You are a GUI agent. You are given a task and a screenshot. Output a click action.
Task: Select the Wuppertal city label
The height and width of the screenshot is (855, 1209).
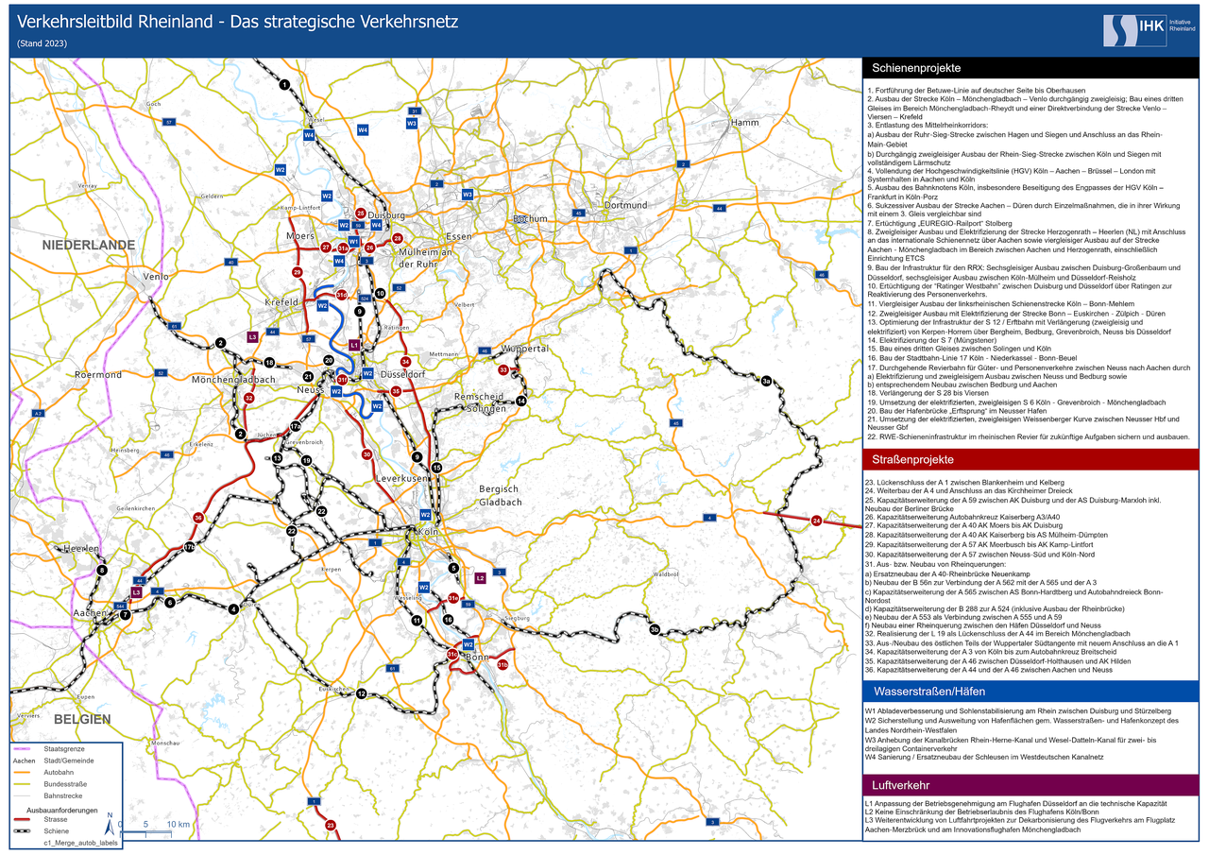point(524,349)
